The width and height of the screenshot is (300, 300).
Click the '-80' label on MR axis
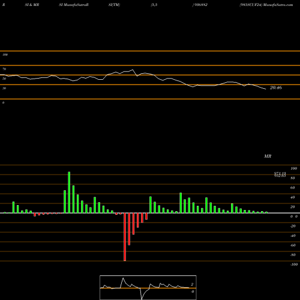pos(293,255)
